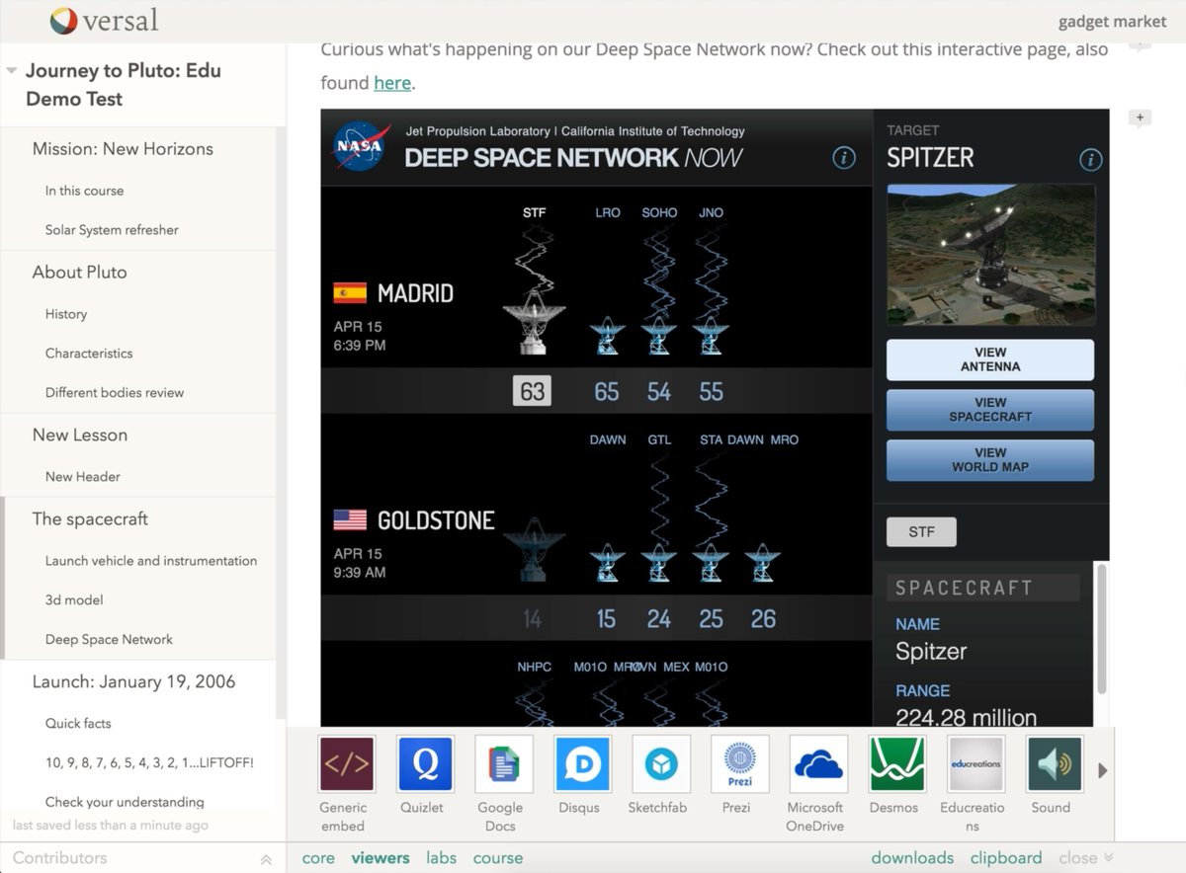Click the Spain flag for Madrid
Screen dimensions: 1186x873
(350, 293)
